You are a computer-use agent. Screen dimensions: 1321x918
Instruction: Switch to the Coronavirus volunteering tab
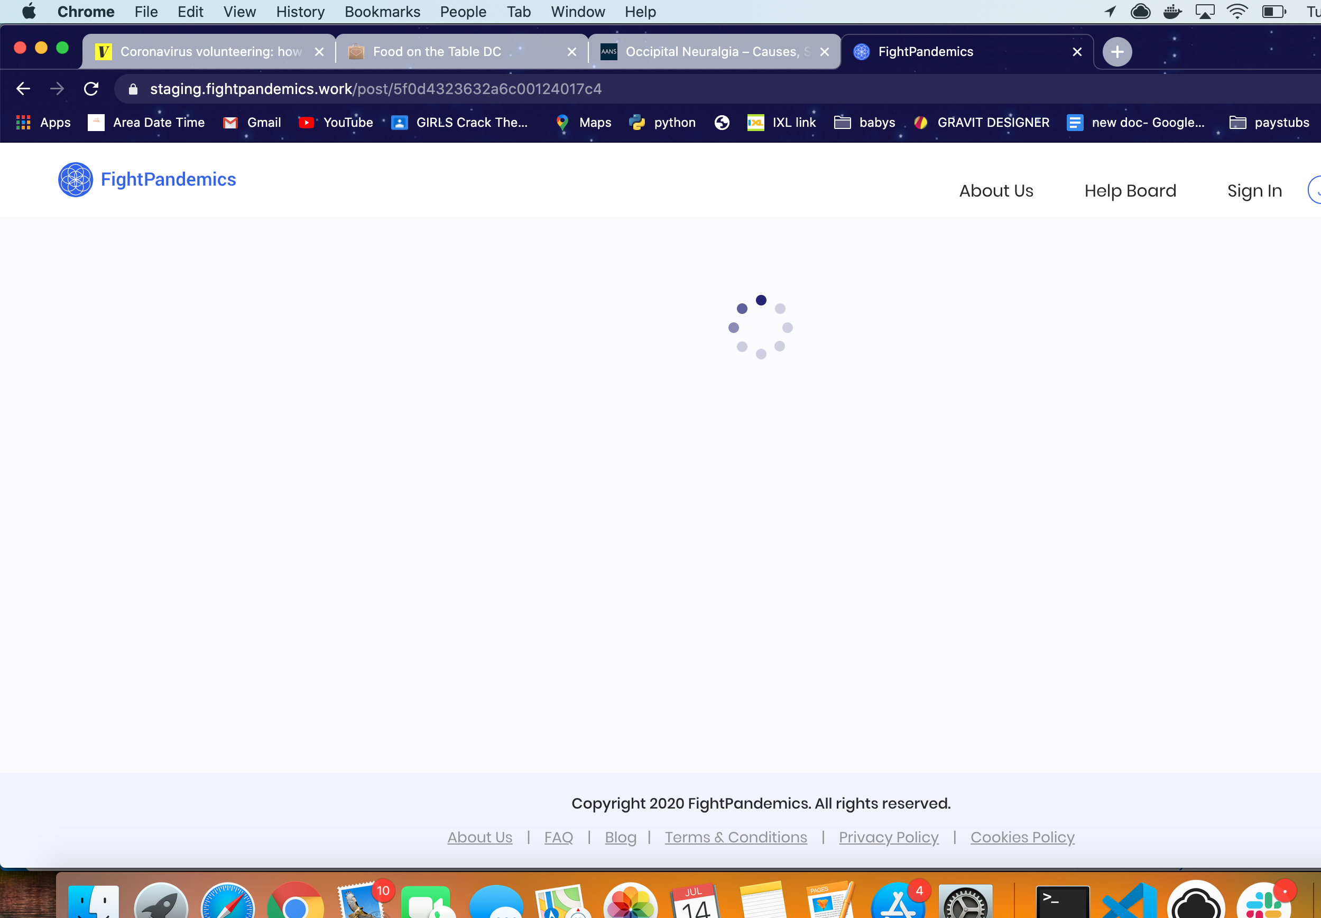point(209,52)
